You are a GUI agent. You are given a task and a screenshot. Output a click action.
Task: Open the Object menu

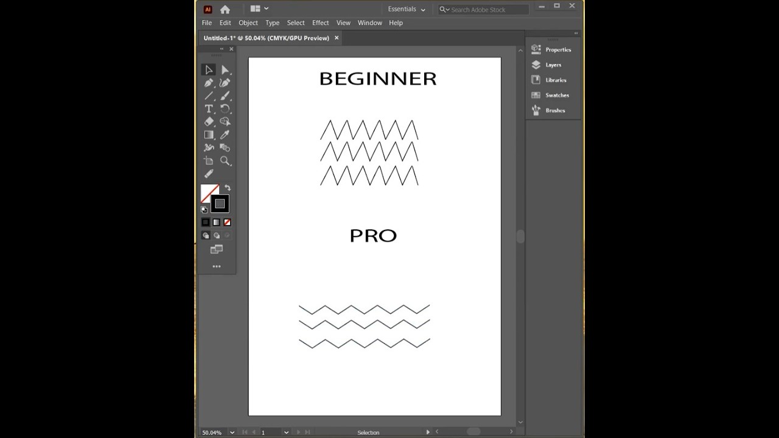[x=248, y=23]
